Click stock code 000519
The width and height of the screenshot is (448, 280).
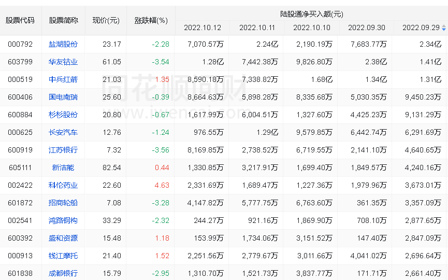coord(20,79)
